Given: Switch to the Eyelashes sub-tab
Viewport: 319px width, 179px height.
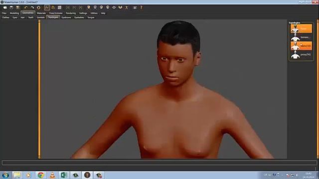Looking at the screenshot, I should coord(79,17).
